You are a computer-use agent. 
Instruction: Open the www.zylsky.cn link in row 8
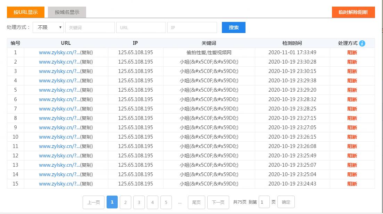59,118
